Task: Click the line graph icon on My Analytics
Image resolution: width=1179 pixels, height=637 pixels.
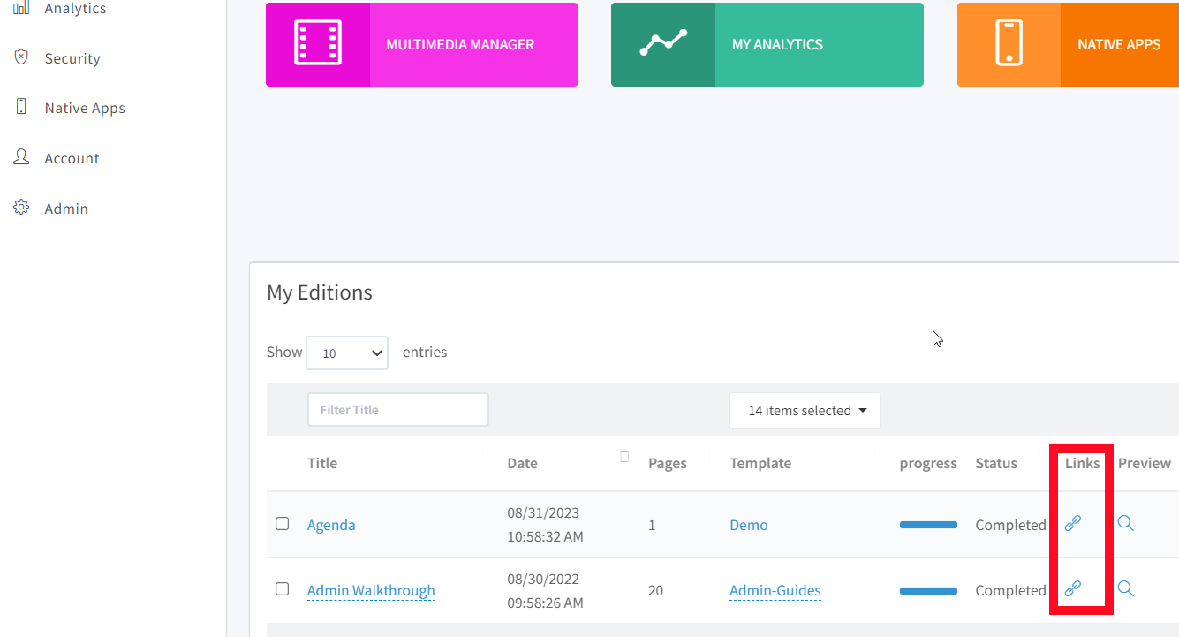Action: coord(663,42)
